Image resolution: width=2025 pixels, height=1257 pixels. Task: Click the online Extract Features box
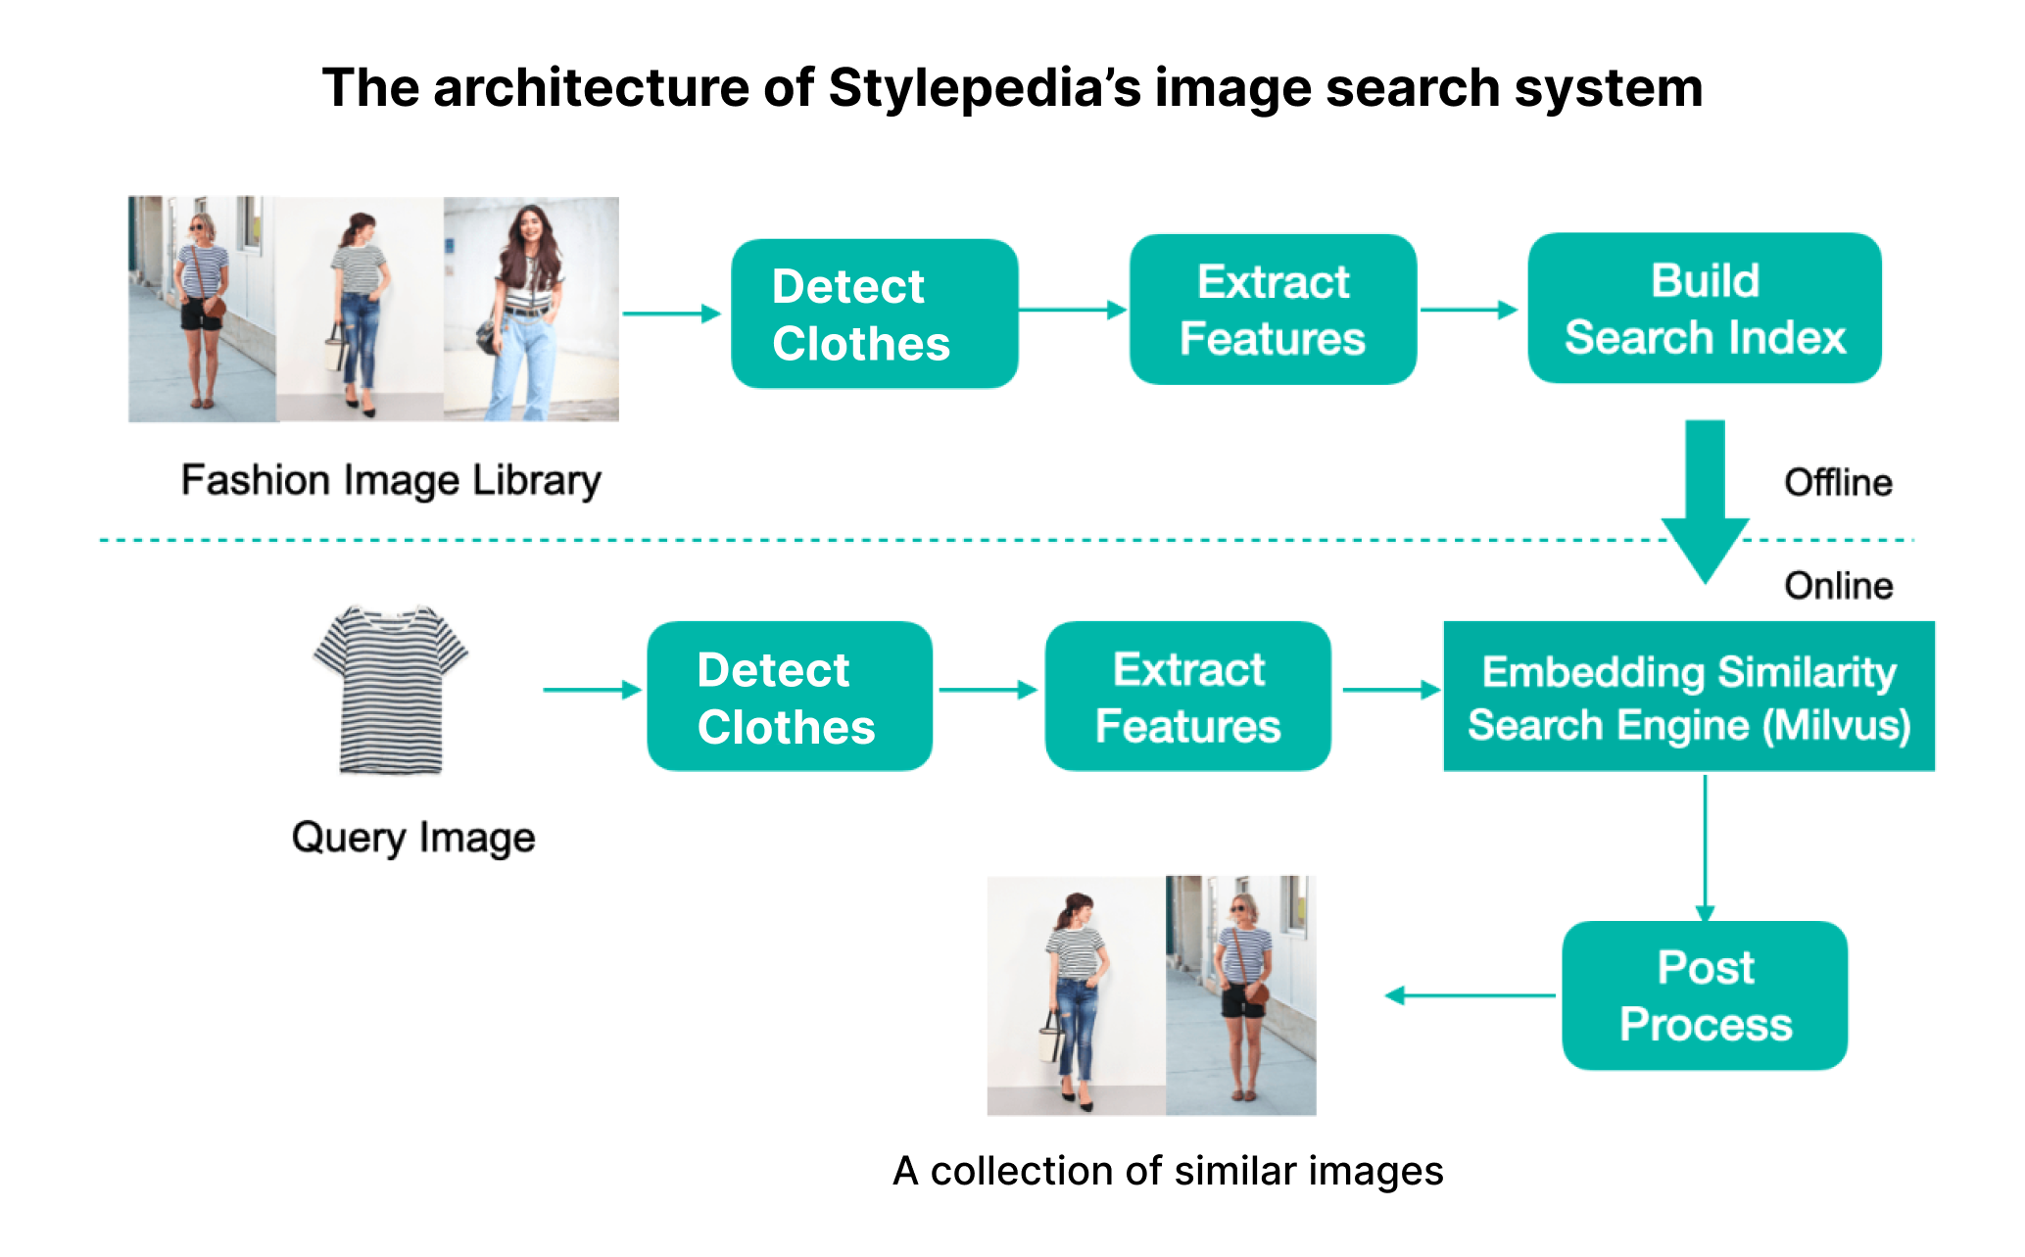[x=1187, y=697]
